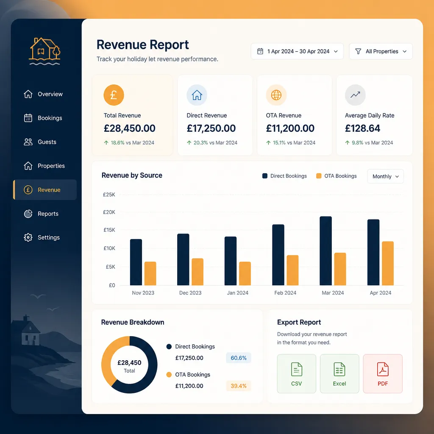Click the CSV file icon
The image size is (434, 434).
pyautogui.click(x=296, y=369)
